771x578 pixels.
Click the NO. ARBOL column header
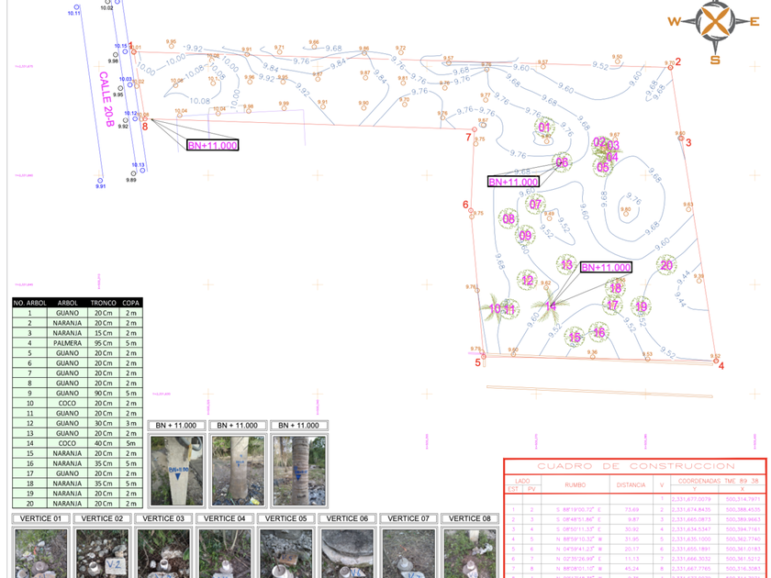pos(30,303)
